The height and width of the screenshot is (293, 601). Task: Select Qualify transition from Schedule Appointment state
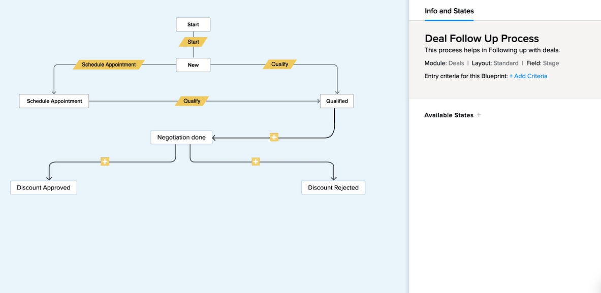click(192, 101)
